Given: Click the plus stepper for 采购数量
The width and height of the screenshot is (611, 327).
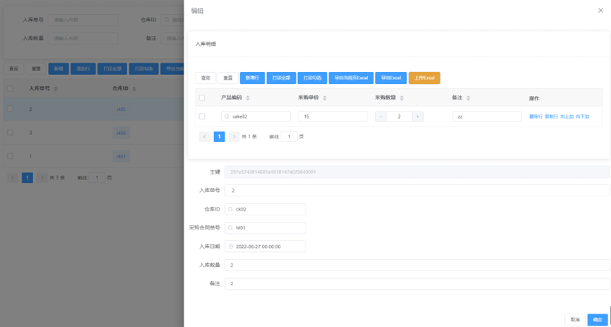Looking at the screenshot, I should point(417,117).
